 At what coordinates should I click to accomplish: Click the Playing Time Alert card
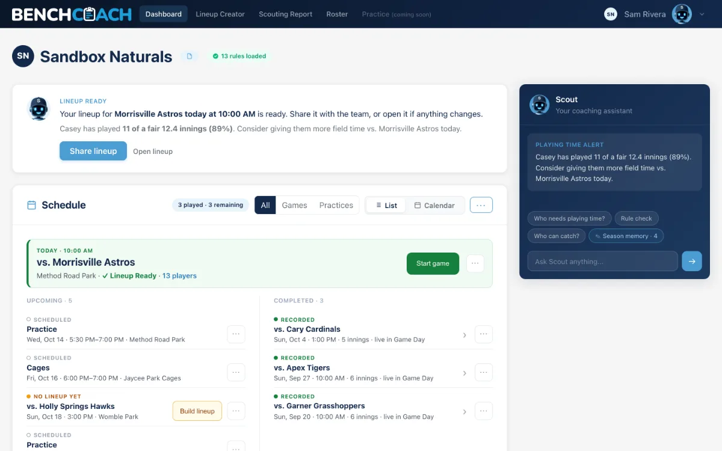point(614,162)
